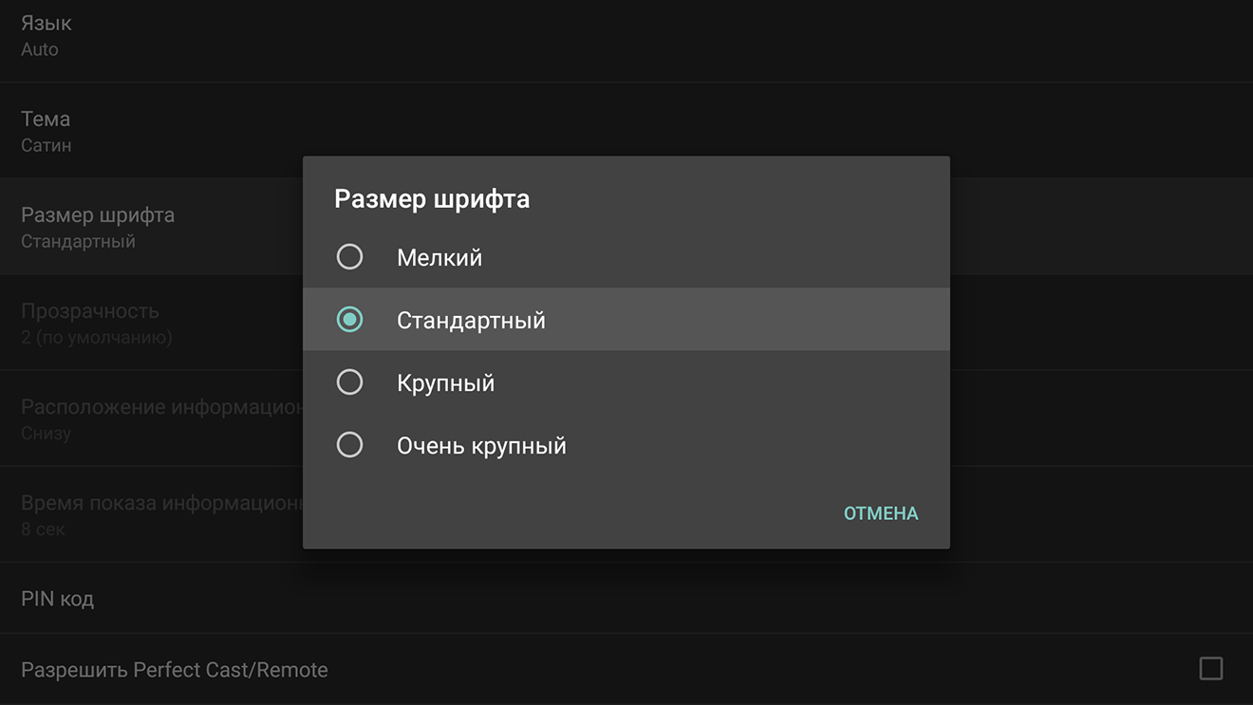Click the Auto value under Язык

[x=40, y=49]
